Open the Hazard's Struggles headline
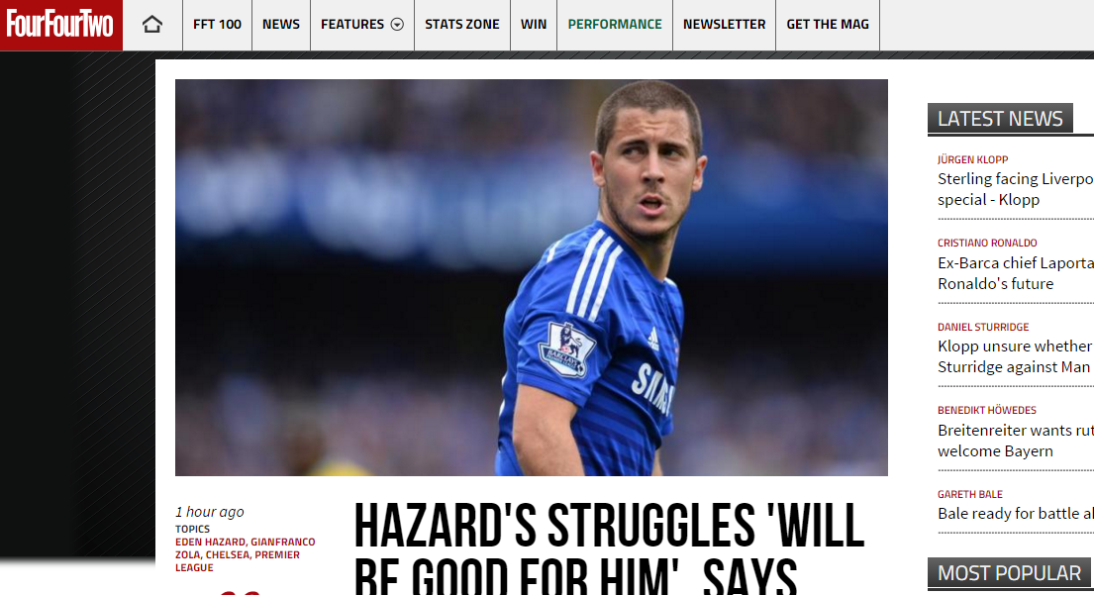1094x595 pixels. (609, 547)
